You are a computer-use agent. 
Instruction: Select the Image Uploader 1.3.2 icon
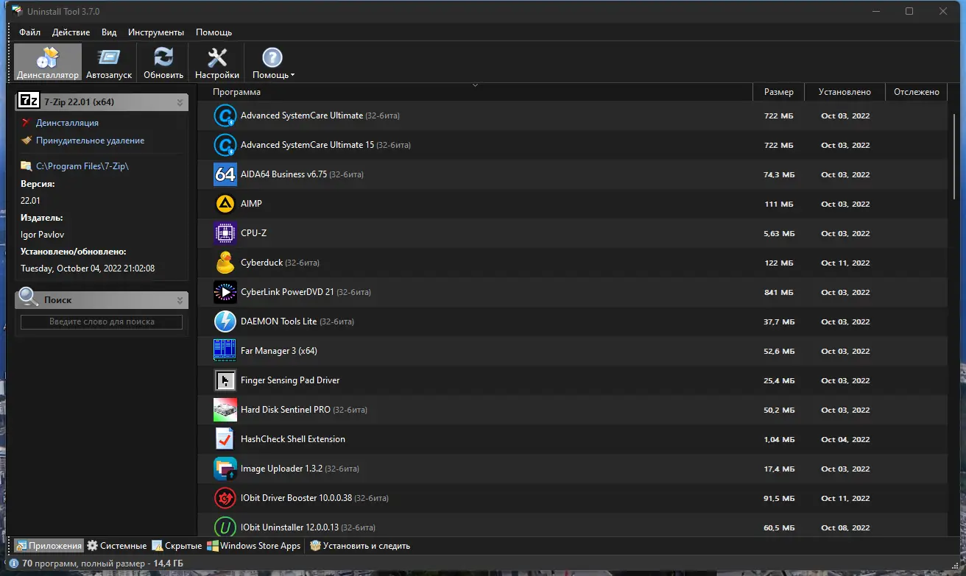point(225,469)
